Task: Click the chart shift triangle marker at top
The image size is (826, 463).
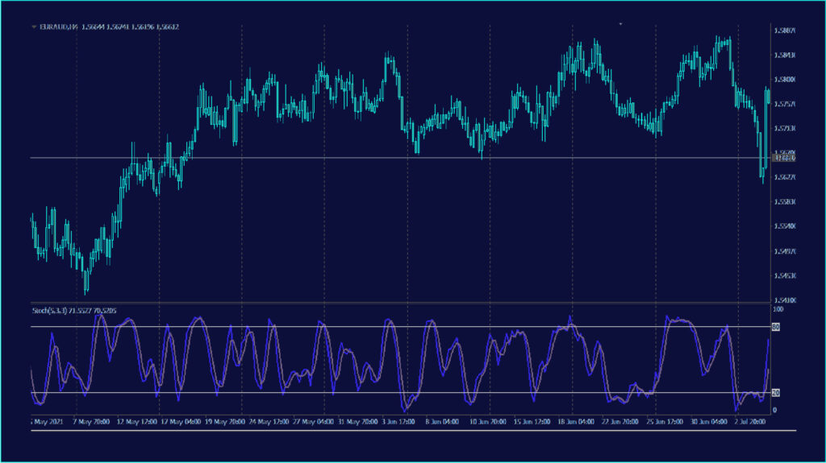Action: click(620, 25)
